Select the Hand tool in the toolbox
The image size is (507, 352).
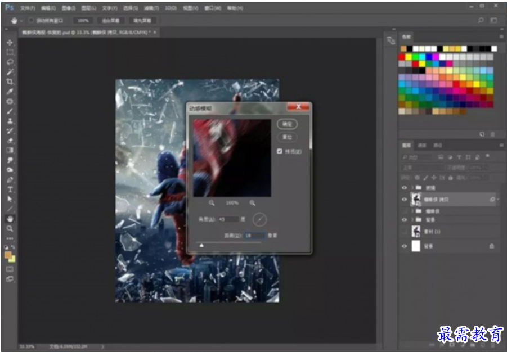10,219
